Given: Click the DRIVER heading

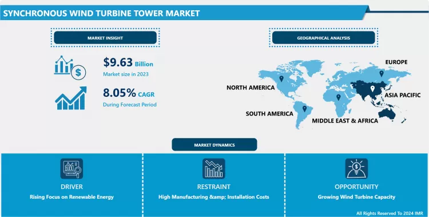Looking at the screenshot, I should point(71,187).
